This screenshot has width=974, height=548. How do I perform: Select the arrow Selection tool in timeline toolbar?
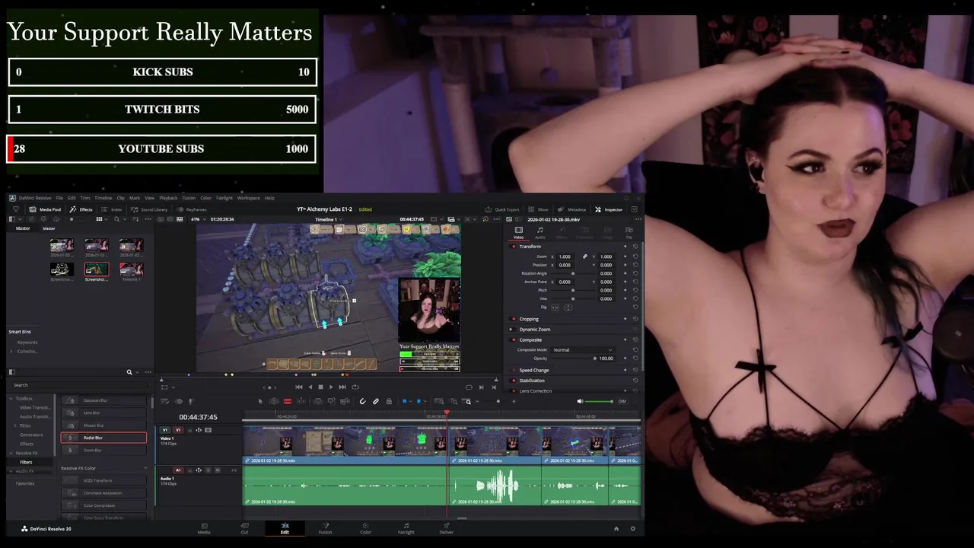point(260,401)
